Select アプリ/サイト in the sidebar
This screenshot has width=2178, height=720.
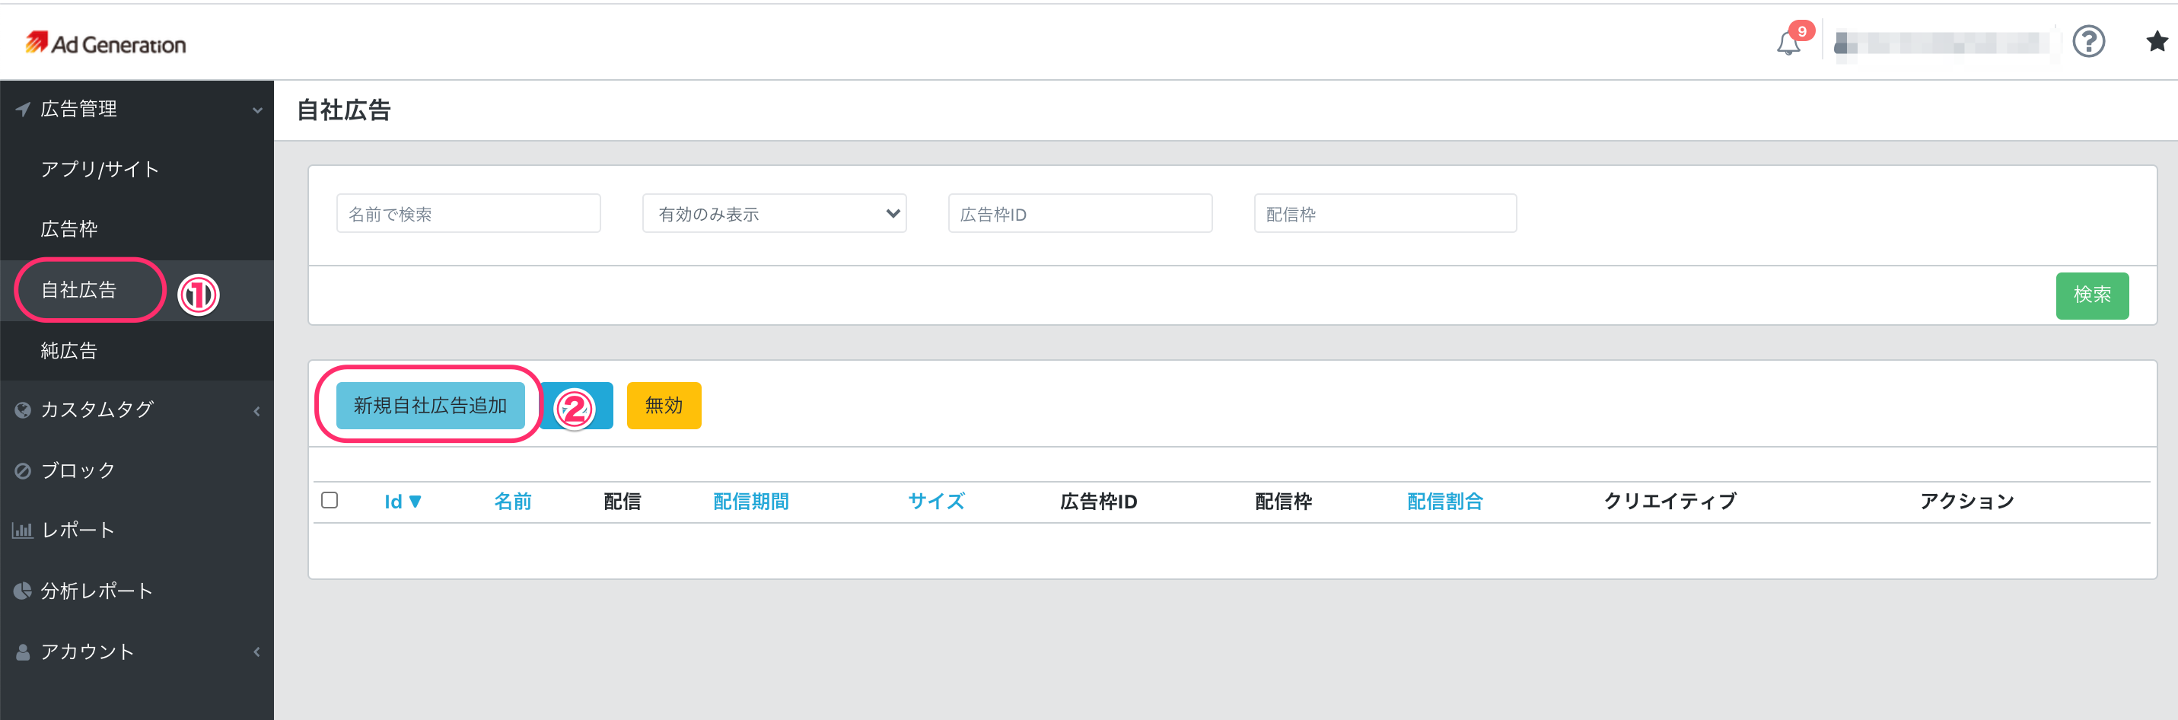pos(99,168)
